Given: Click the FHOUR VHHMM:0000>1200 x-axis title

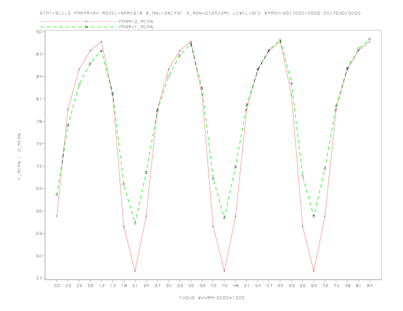Looking at the screenshot, I should click(x=212, y=298).
